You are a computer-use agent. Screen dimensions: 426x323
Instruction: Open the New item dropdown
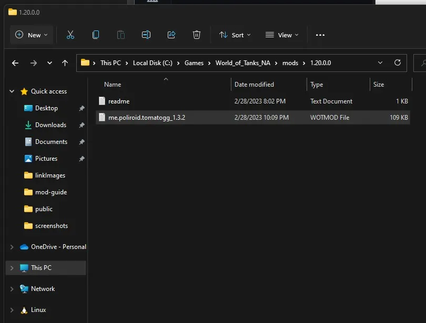(32, 35)
